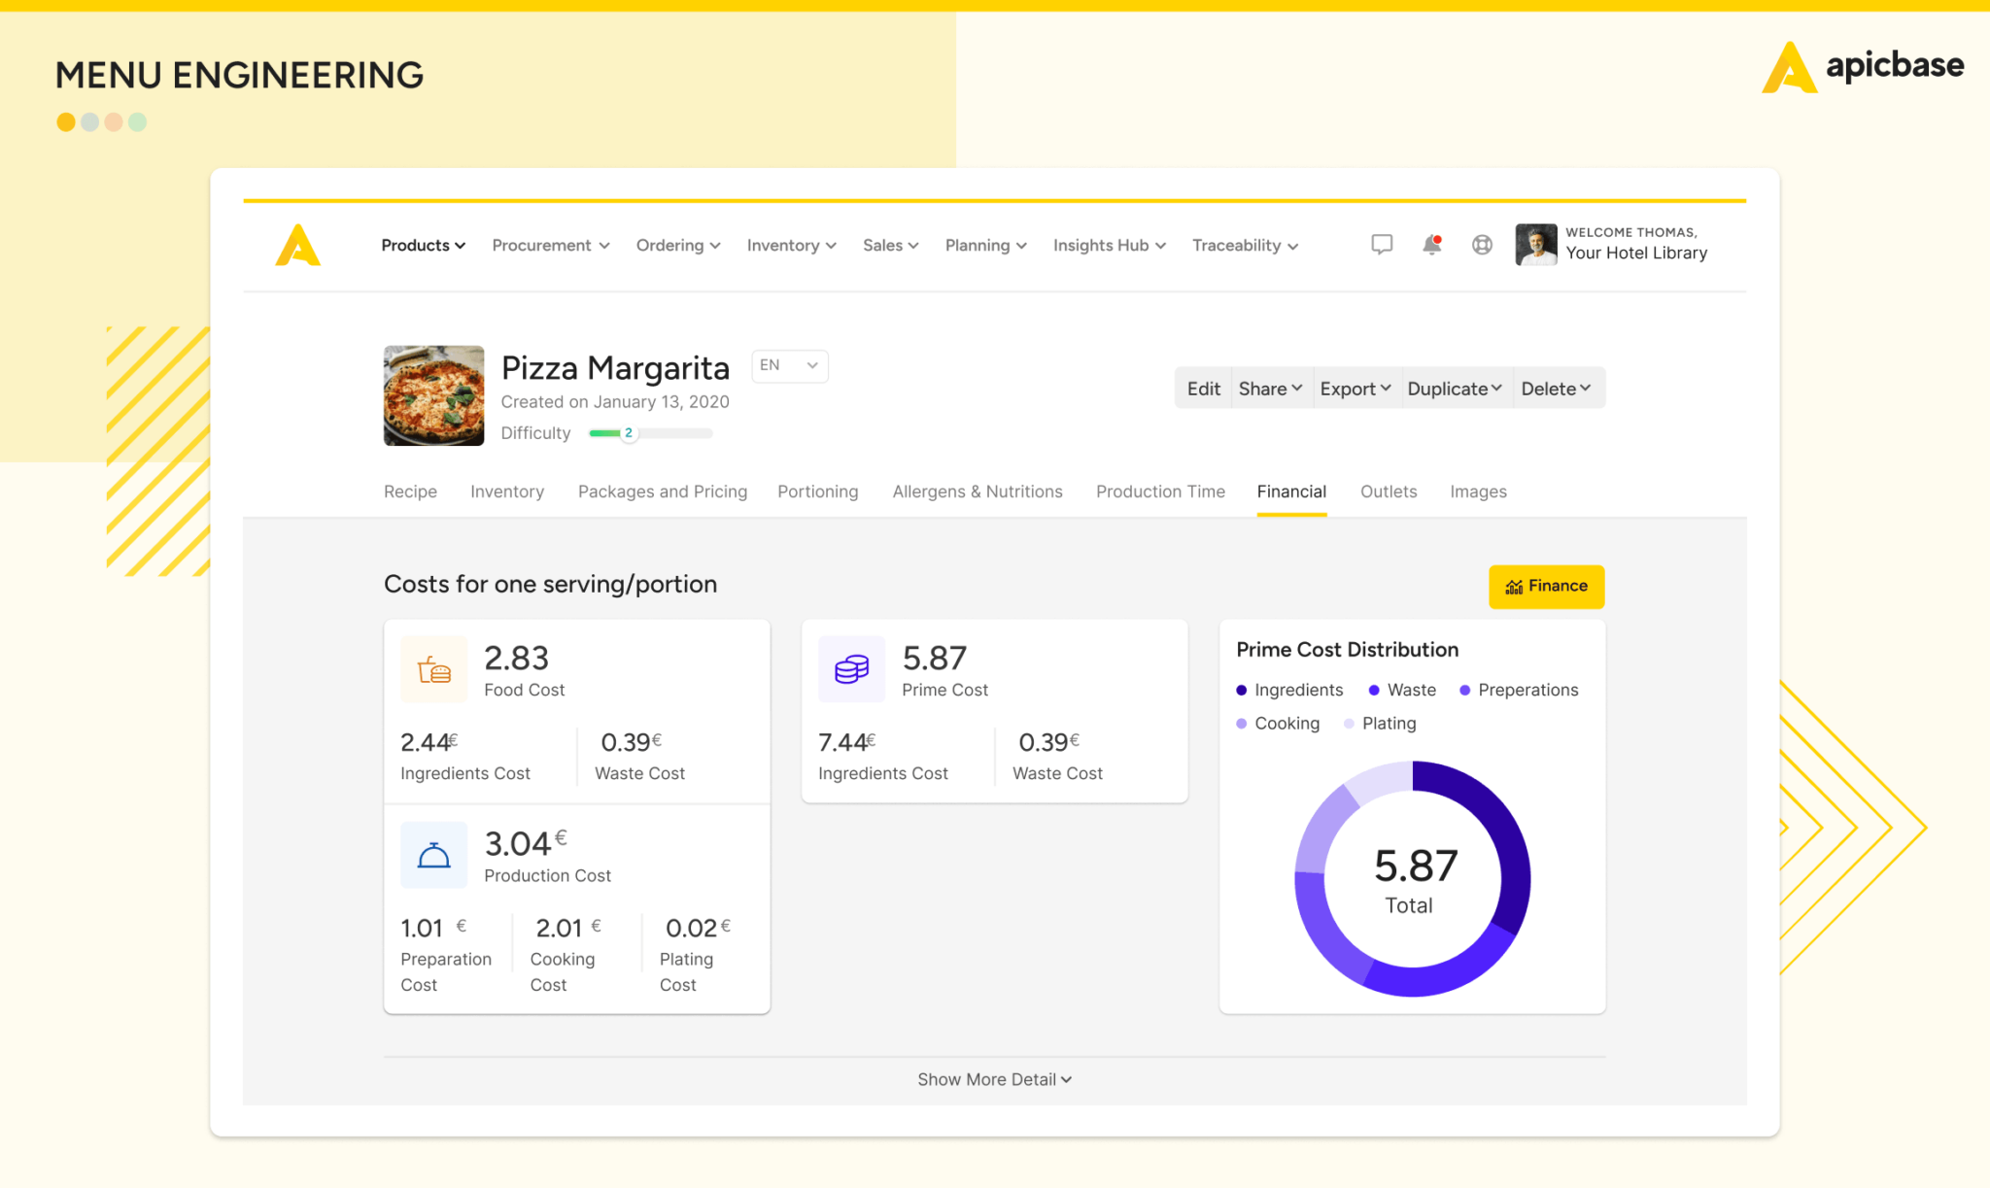The image size is (1990, 1188).
Task: Click the Production Cost cloche icon
Action: click(x=433, y=856)
